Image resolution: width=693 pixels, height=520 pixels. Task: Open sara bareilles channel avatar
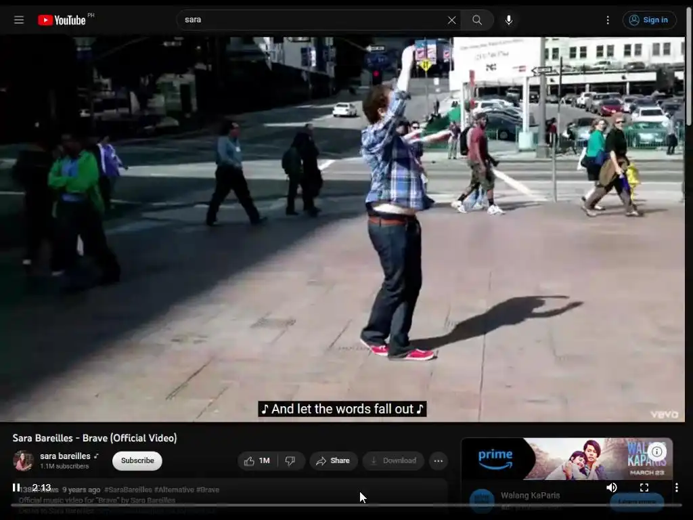click(x=23, y=460)
